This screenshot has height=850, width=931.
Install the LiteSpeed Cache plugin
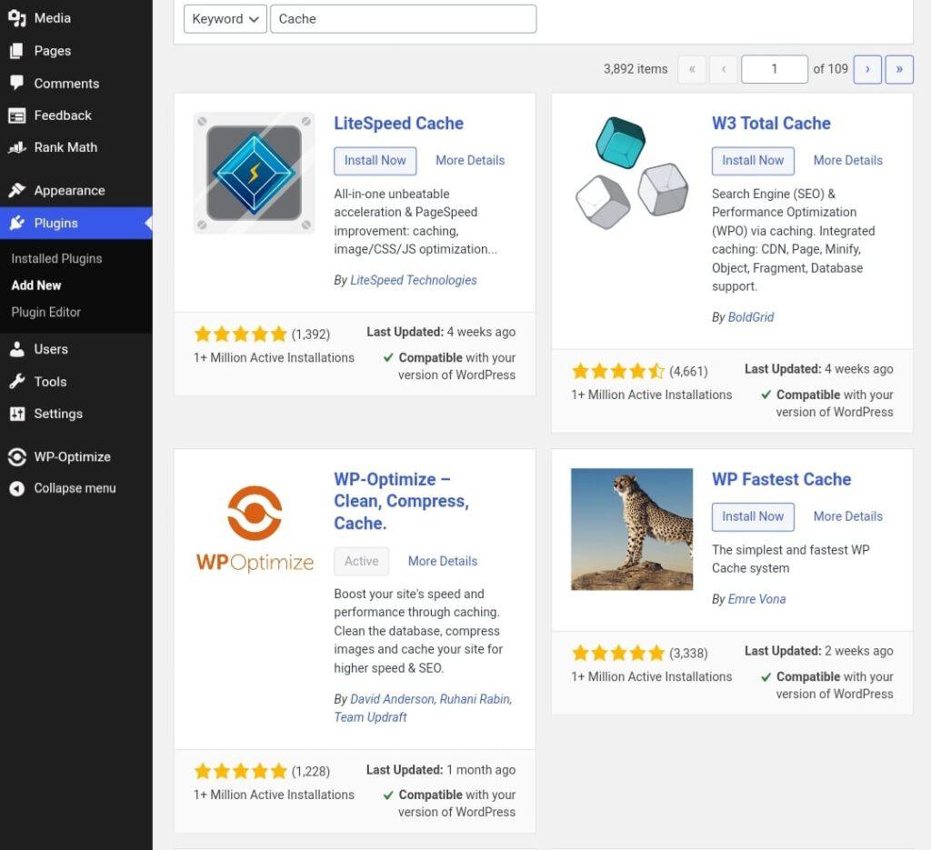(375, 161)
